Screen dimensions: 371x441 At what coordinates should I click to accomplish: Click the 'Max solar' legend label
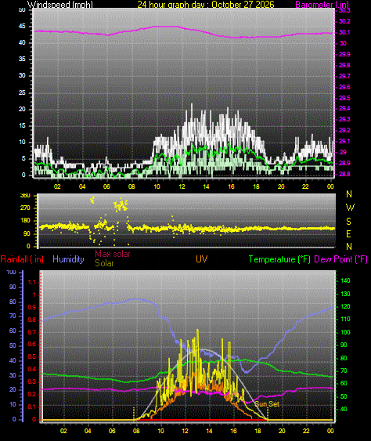113,254
